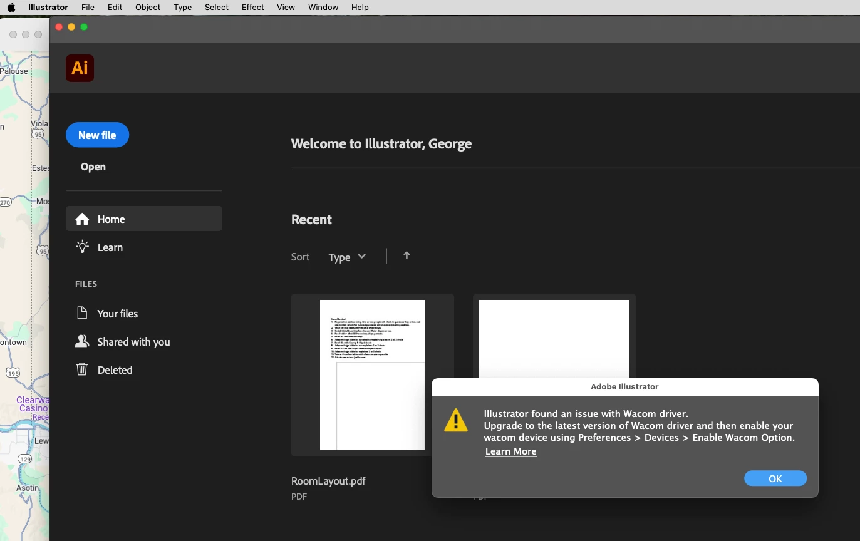Click the Your files document icon
This screenshot has width=860, height=541.
click(x=82, y=313)
